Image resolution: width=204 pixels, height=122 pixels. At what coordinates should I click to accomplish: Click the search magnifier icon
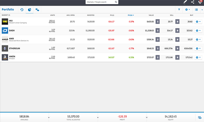pos(116,2)
